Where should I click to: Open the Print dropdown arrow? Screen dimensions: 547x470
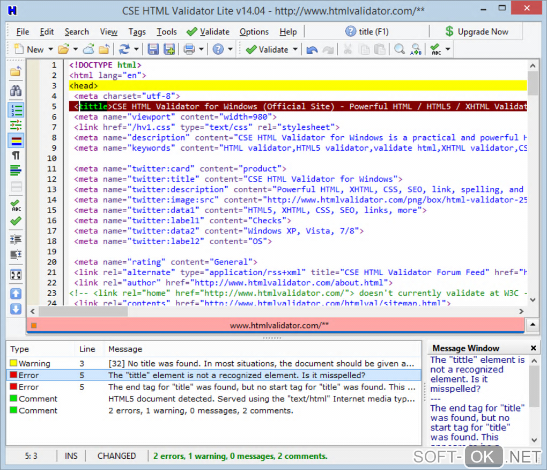tap(201, 49)
